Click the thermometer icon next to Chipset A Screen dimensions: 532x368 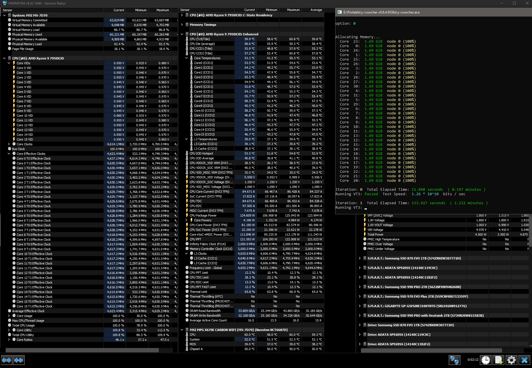point(187,349)
